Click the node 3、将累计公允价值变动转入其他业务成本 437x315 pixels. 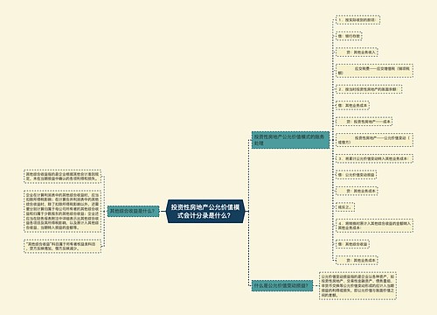(374, 158)
